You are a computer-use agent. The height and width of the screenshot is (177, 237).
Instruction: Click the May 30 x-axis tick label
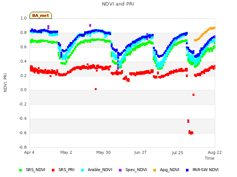(x=103, y=152)
